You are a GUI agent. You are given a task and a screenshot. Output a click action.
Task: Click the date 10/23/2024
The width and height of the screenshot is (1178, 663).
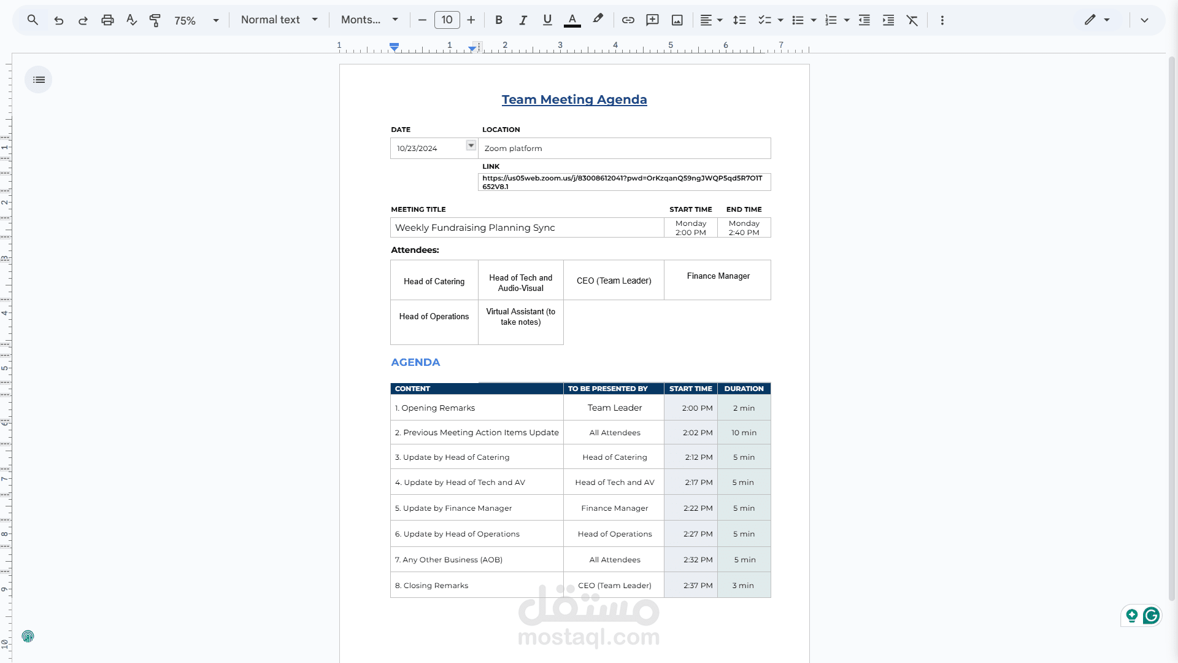[417, 149]
